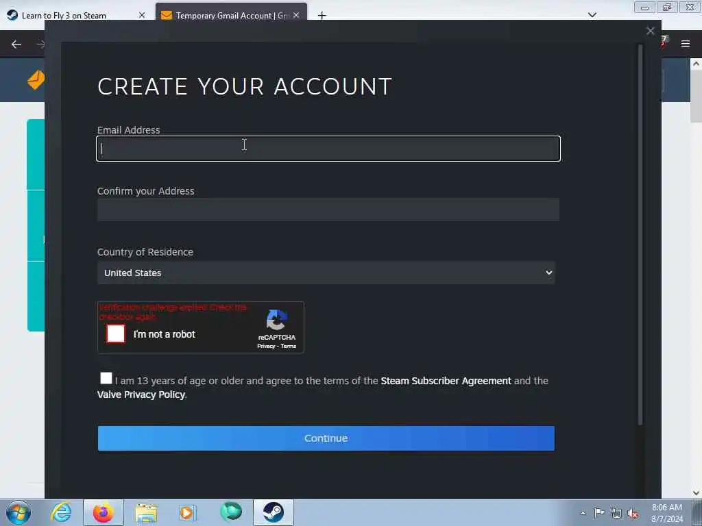Click the muted volume tray icon
Image resolution: width=702 pixels, height=526 pixels.
point(633,513)
